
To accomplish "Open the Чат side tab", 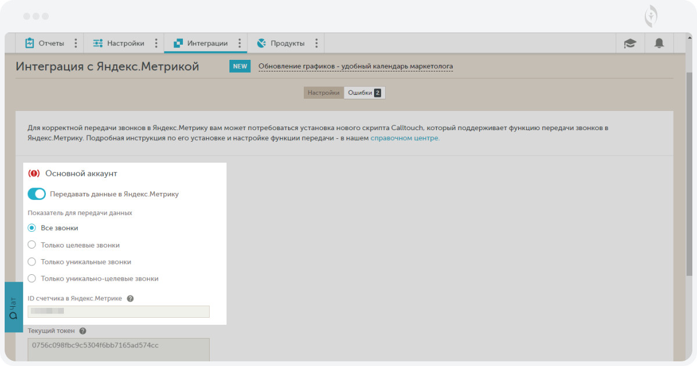I will tap(13, 307).
